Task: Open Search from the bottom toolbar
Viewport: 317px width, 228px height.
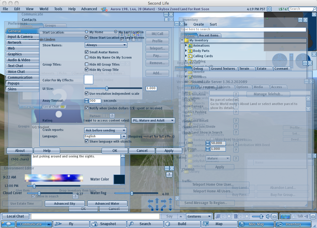Action: click(145, 224)
